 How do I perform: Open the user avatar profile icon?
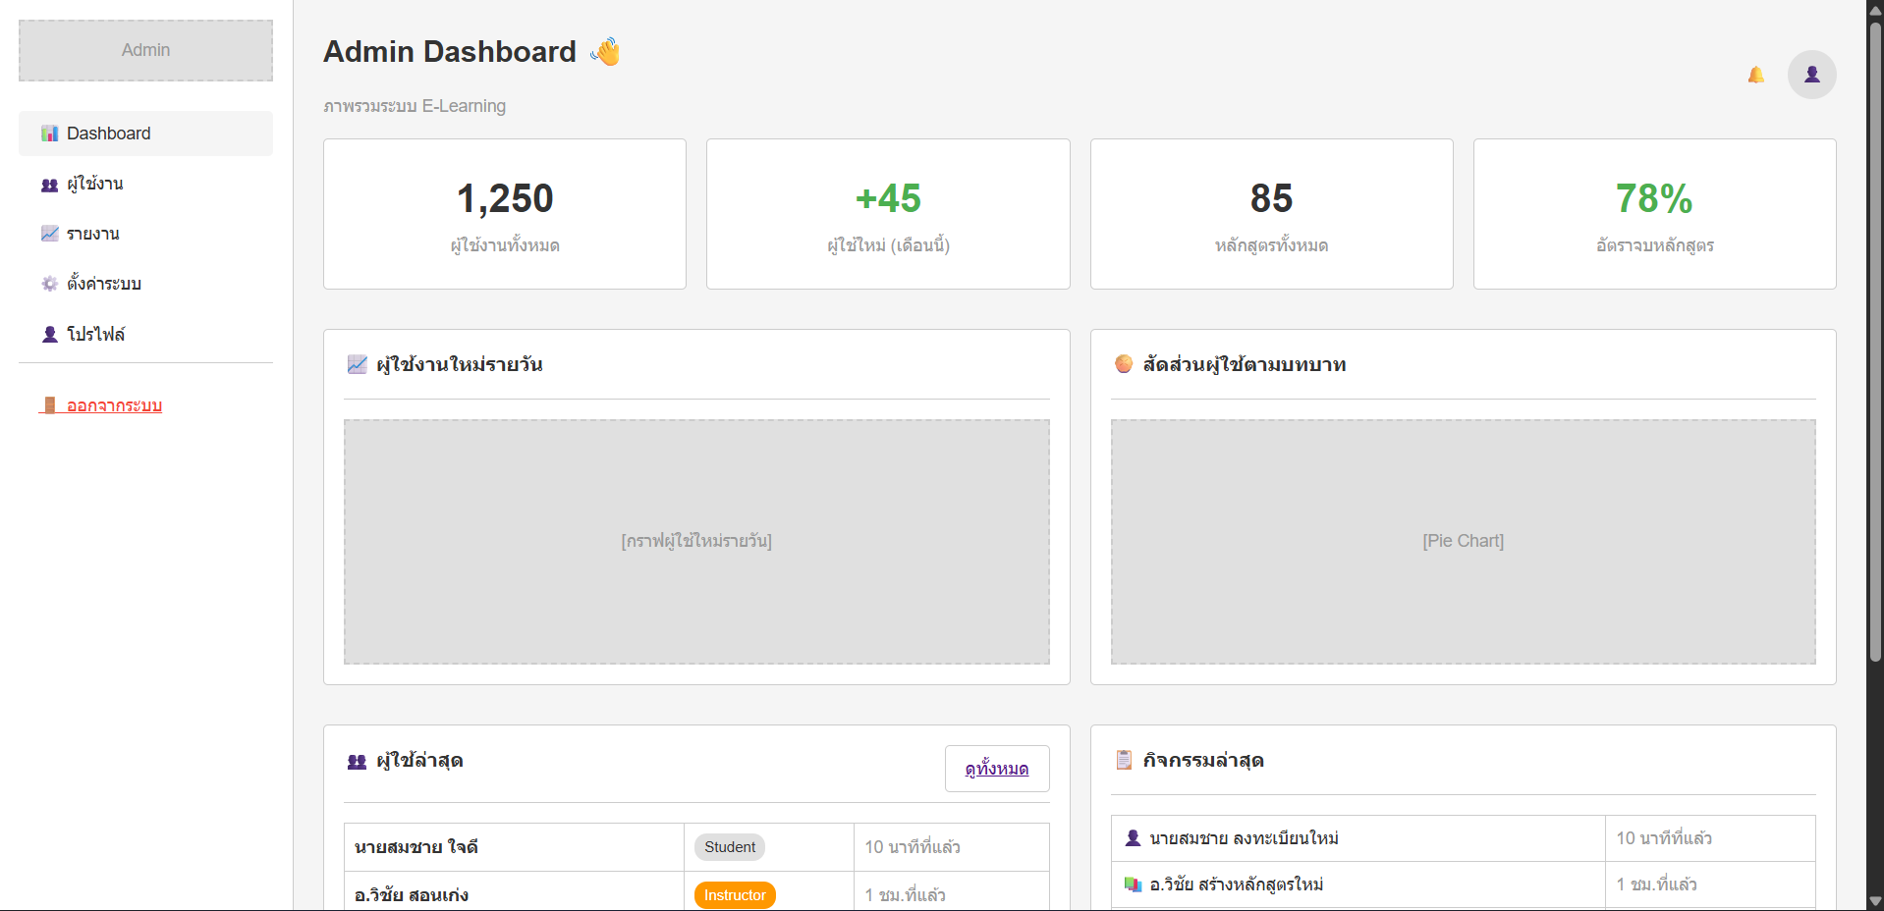click(1811, 75)
